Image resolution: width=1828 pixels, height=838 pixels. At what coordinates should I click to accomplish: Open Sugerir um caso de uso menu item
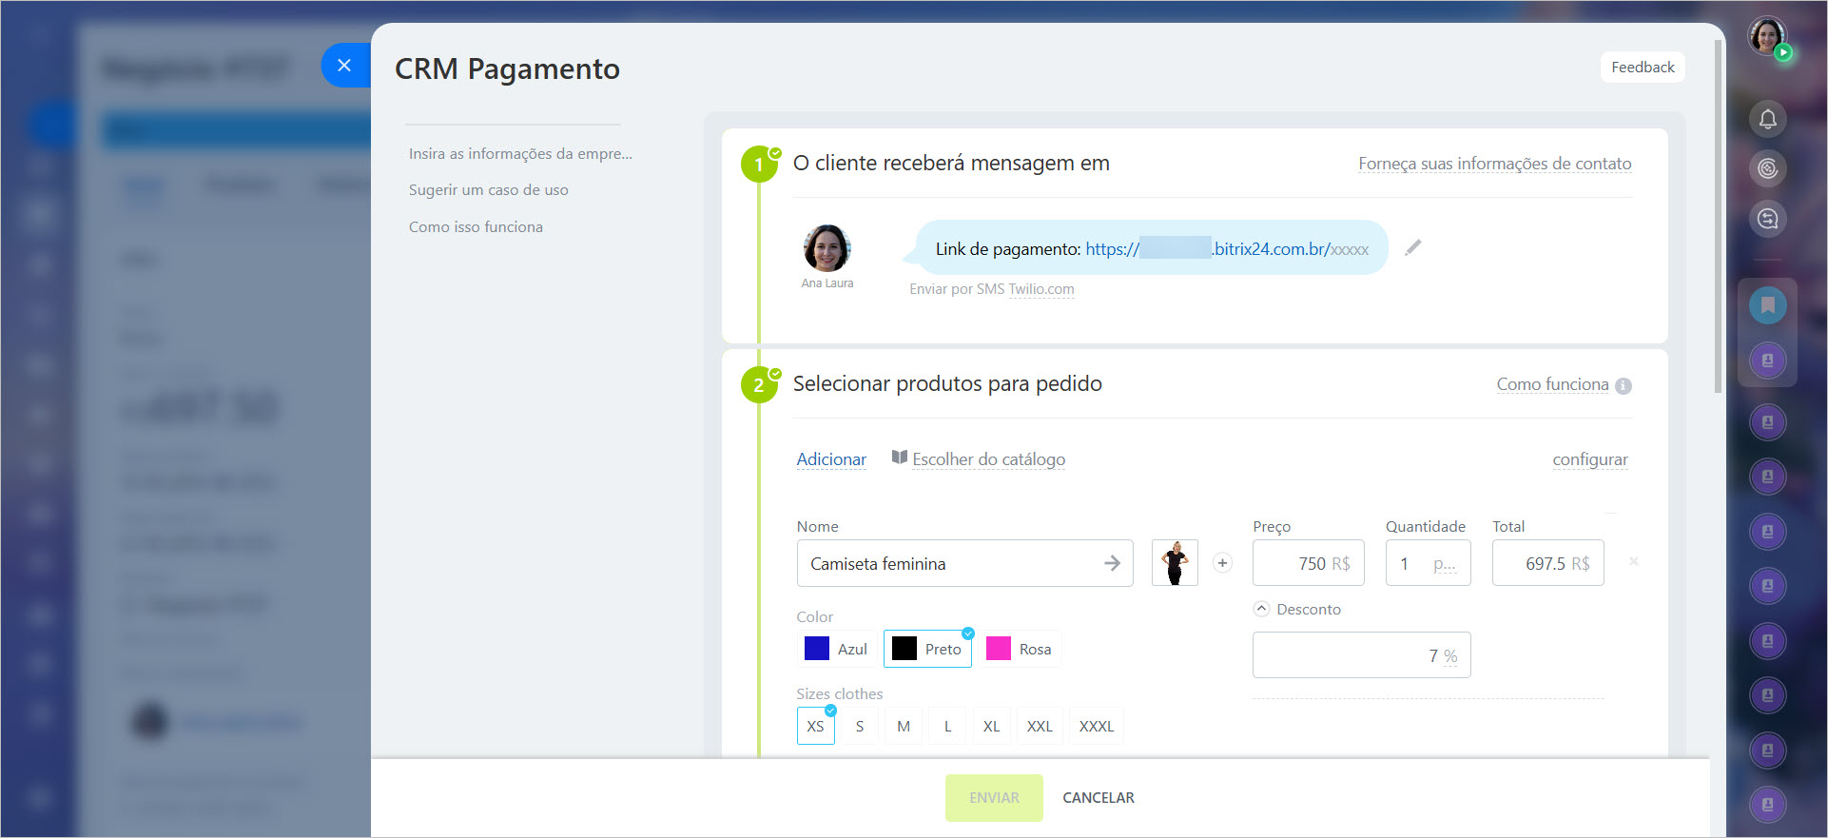tap(489, 189)
